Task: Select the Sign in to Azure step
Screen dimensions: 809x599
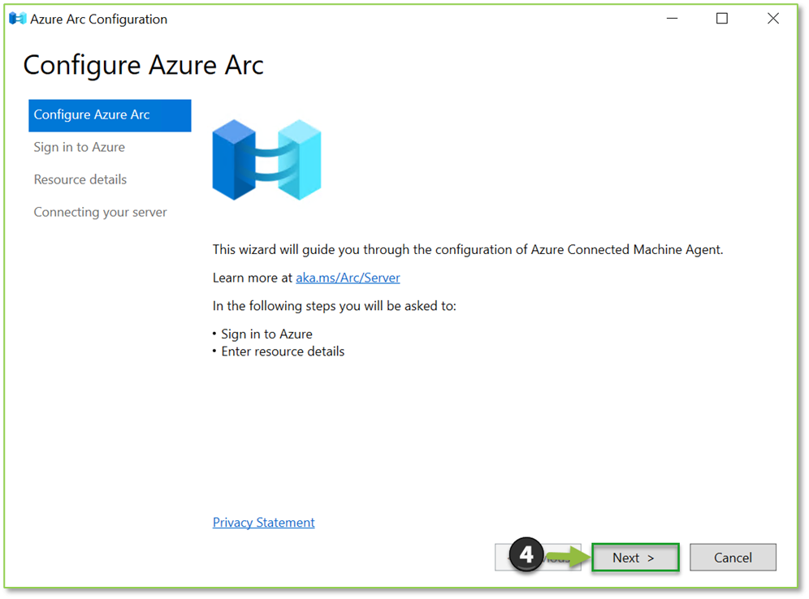Action: click(79, 147)
